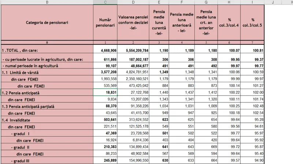Select the total pensioners cell 4,668,906

[x=105, y=50]
